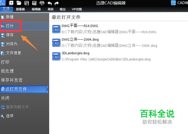Image resolution: width=188 pixels, height=134 pixels.
Task: Click the 选项 wrench icon
Action: coord(2,116)
